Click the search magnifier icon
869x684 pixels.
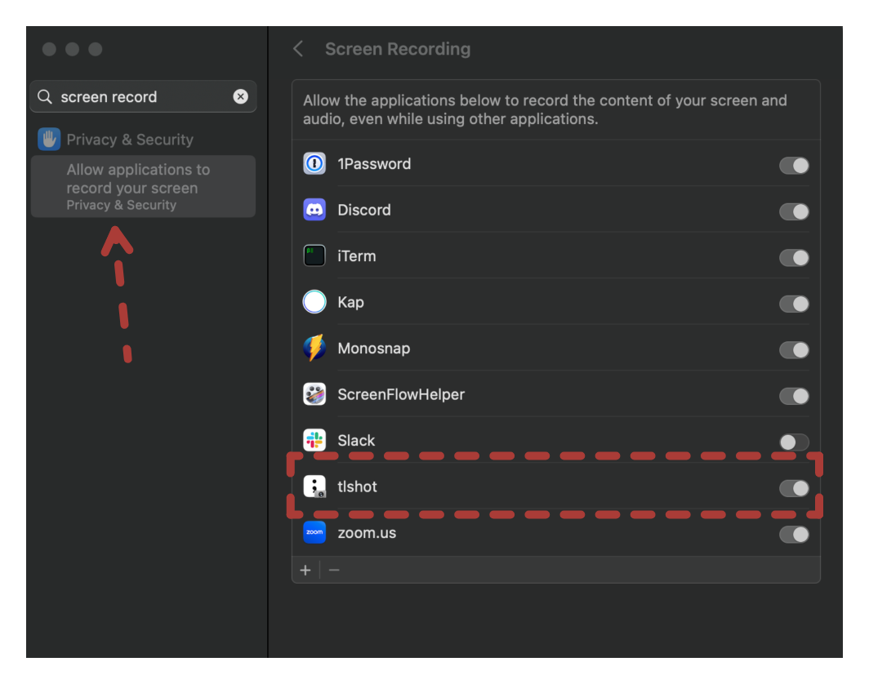coord(45,97)
